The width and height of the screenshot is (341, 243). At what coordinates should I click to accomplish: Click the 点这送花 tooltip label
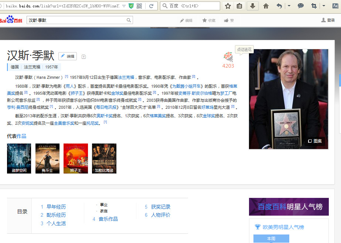[244, 50]
